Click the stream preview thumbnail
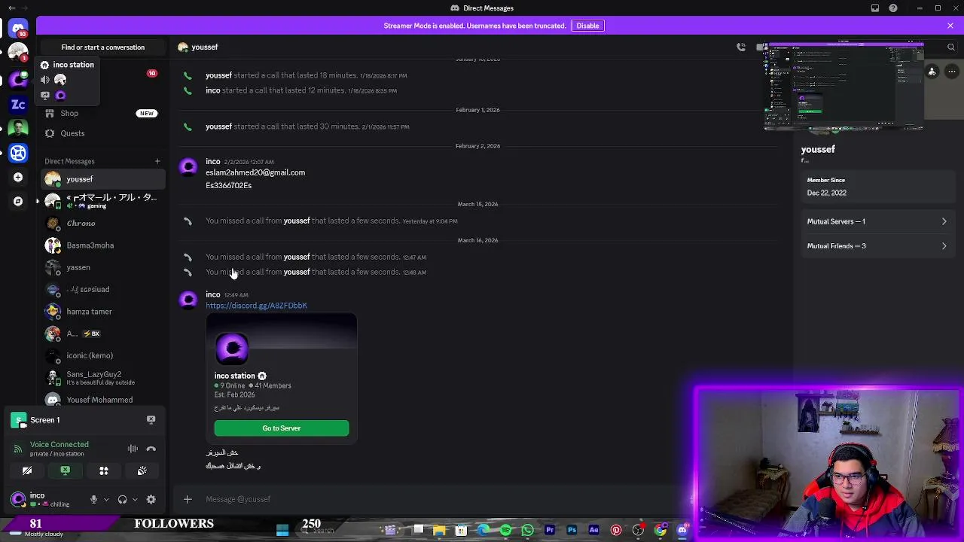The width and height of the screenshot is (964, 542). pos(843,87)
